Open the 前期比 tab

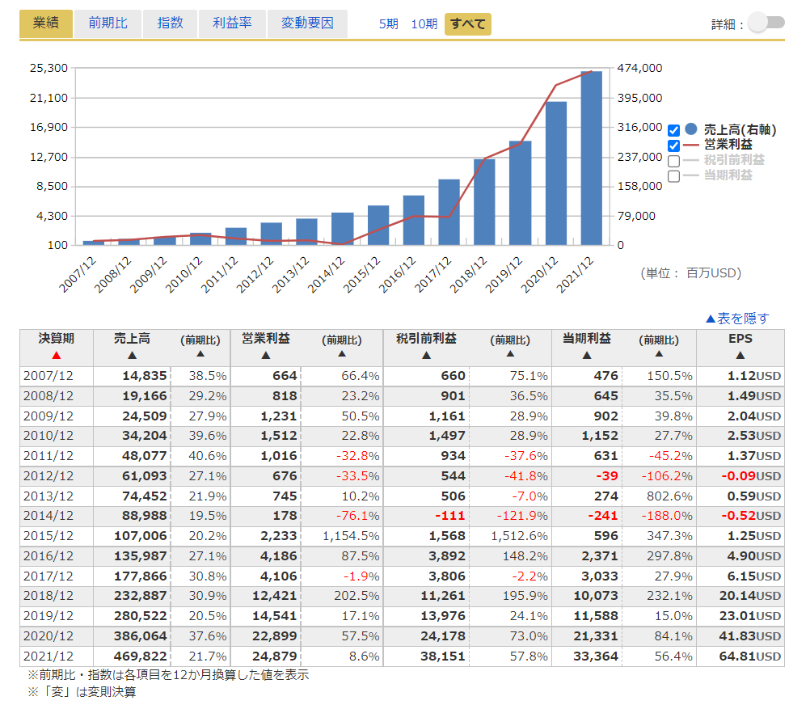(x=108, y=23)
